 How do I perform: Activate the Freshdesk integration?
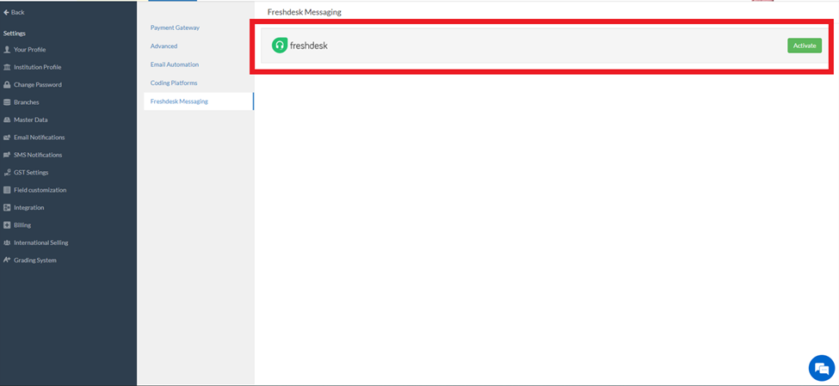(x=805, y=46)
